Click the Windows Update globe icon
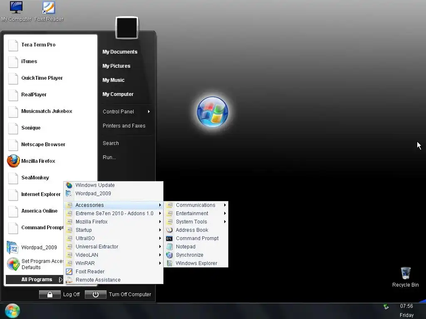 point(69,185)
